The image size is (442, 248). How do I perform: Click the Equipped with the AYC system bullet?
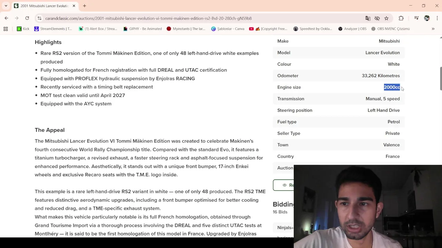(x=76, y=104)
